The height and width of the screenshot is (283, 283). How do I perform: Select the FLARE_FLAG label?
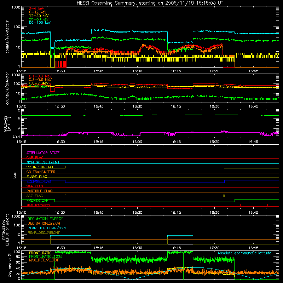point(37,177)
